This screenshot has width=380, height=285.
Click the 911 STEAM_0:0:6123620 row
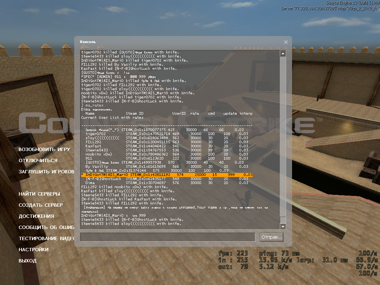pyautogui.click(x=167, y=158)
